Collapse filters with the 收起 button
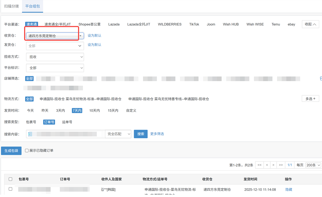The image size is (322, 197). click(310, 24)
